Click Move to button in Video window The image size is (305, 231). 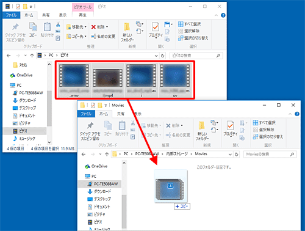(76, 27)
